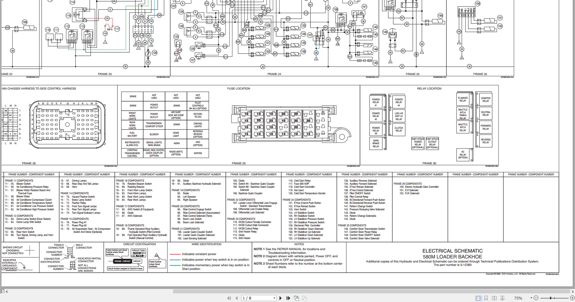Zoom out with the minus icon
This screenshot has height=302, width=575.
pyautogui.click(x=536, y=298)
